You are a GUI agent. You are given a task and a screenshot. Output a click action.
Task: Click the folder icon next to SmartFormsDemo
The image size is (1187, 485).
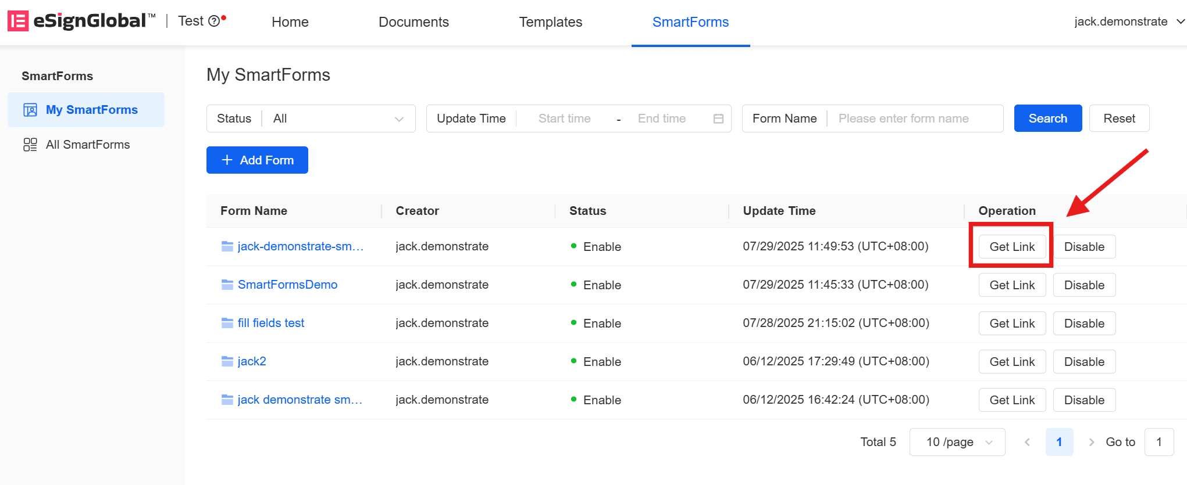227,285
